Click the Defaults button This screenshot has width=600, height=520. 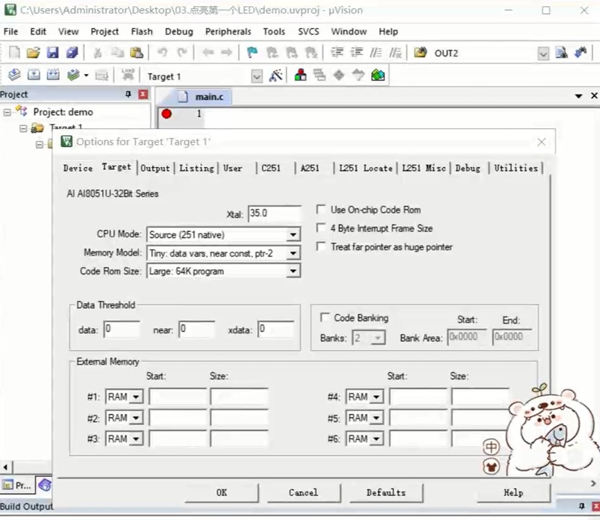[386, 492]
